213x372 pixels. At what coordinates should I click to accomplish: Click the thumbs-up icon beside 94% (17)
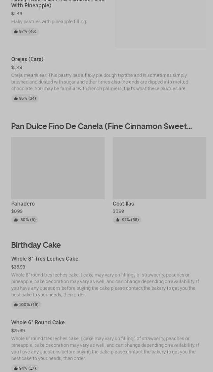pos(16,368)
